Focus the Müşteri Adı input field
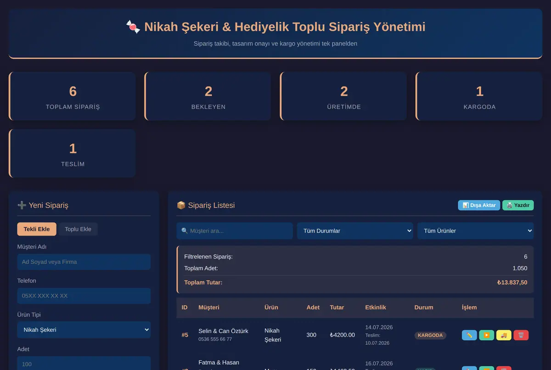 84,262
